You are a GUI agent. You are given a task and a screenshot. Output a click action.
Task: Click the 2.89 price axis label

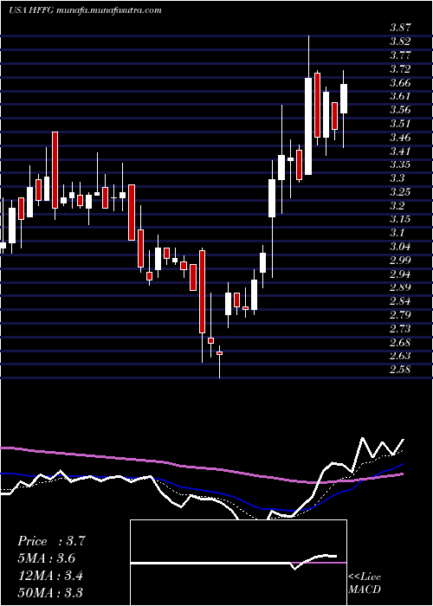(400, 287)
